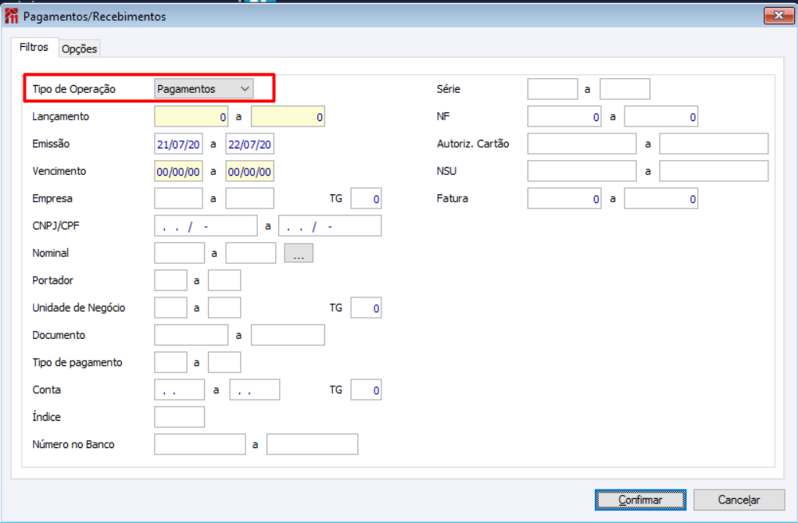Click the Cancelar button
This screenshot has width=798, height=523.
739,500
